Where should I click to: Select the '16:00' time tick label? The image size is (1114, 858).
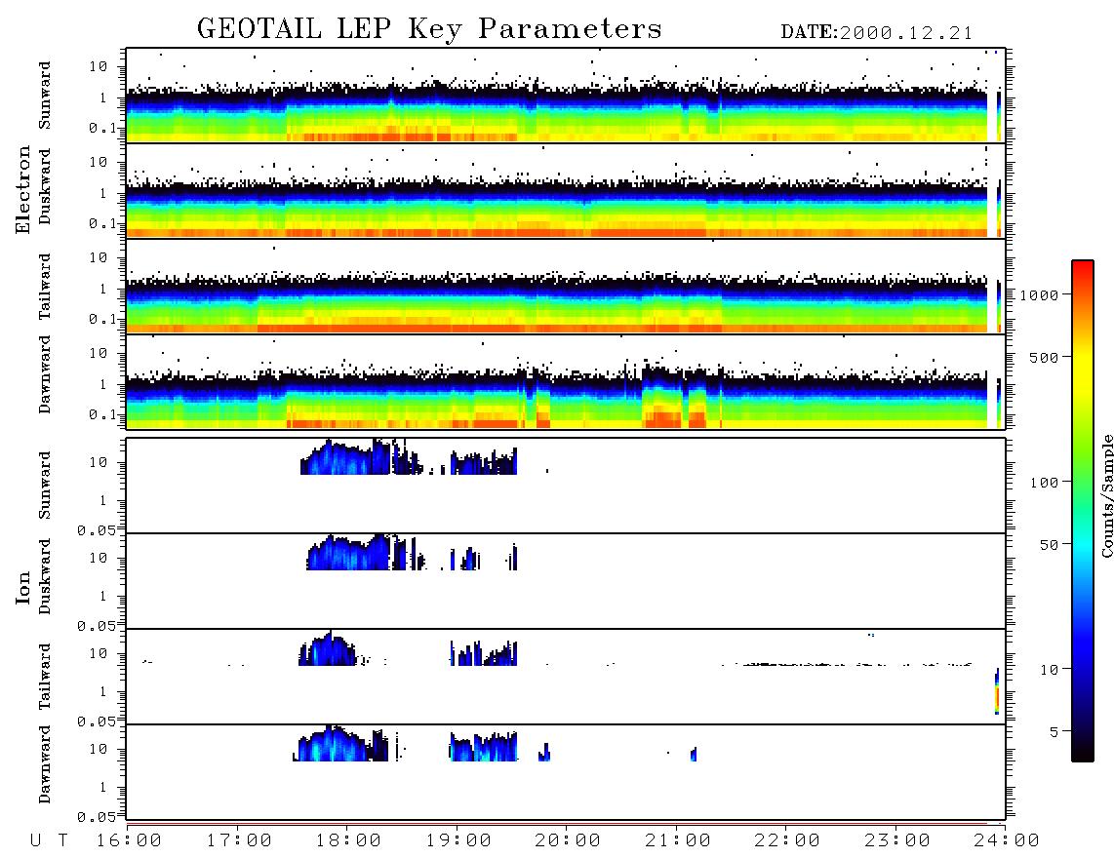pyautogui.click(x=129, y=841)
